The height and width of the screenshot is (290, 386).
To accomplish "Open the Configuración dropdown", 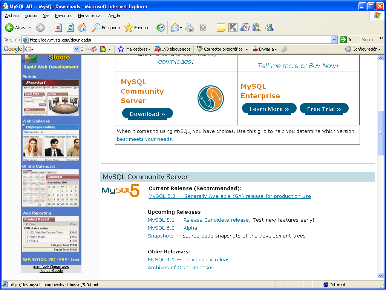I will point(363,49).
